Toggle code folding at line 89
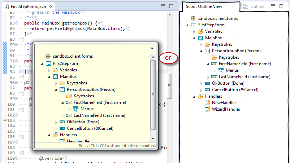Screen dimensions: 290x163 (17, 45)
